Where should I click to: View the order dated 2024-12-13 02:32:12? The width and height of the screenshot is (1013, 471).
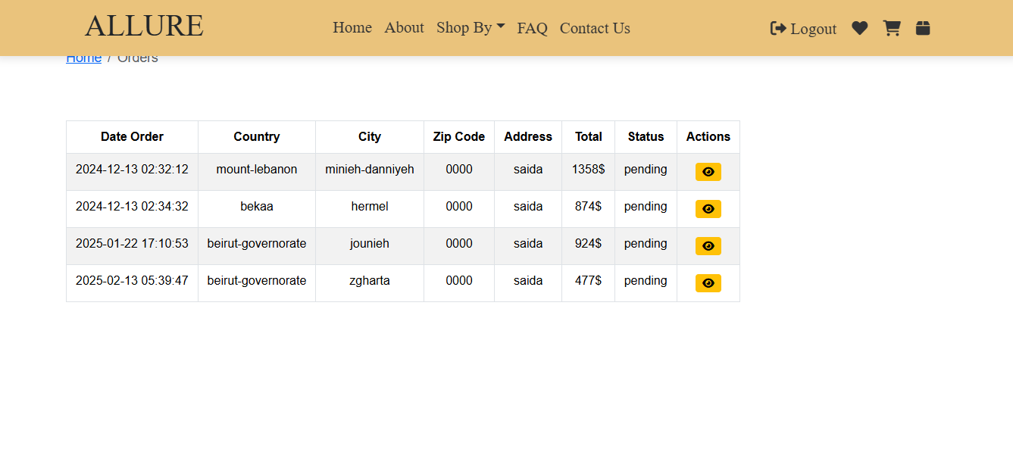click(x=708, y=172)
